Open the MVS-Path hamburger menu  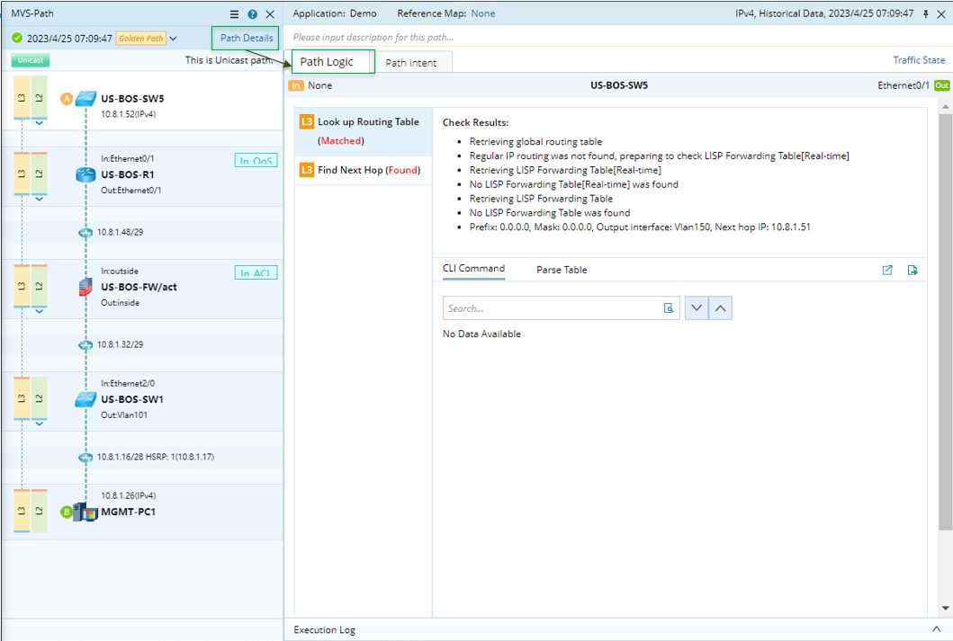click(x=235, y=14)
